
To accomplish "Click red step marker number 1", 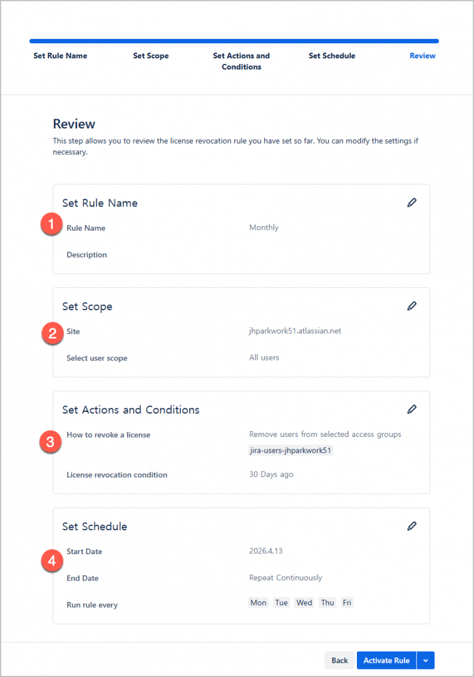I will 53,224.
